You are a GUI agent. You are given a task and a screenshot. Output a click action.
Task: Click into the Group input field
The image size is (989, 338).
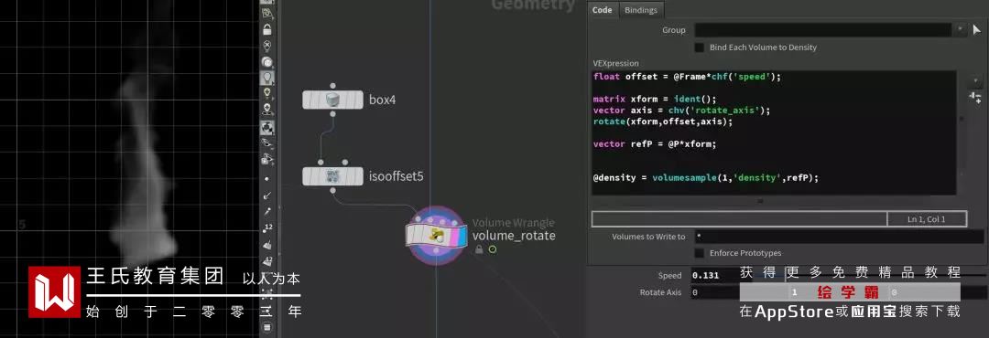[x=822, y=29]
